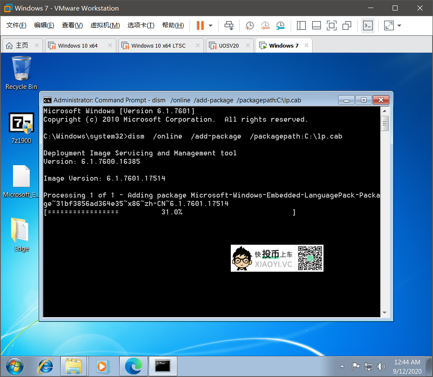Open the 虚拟机(M) menu
Image resolution: width=433 pixels, height=377 pixels.
105,25
